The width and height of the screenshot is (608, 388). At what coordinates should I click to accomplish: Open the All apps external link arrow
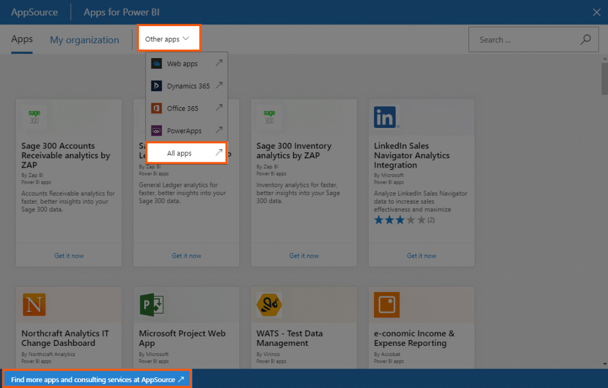click(219, 152)
